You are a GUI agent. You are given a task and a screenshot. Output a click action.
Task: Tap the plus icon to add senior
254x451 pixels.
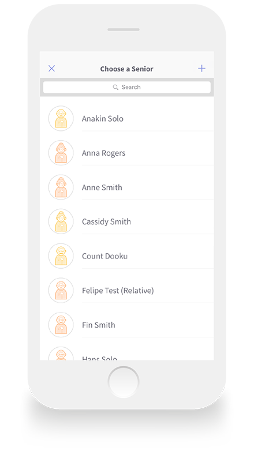(x=201, y=69)
